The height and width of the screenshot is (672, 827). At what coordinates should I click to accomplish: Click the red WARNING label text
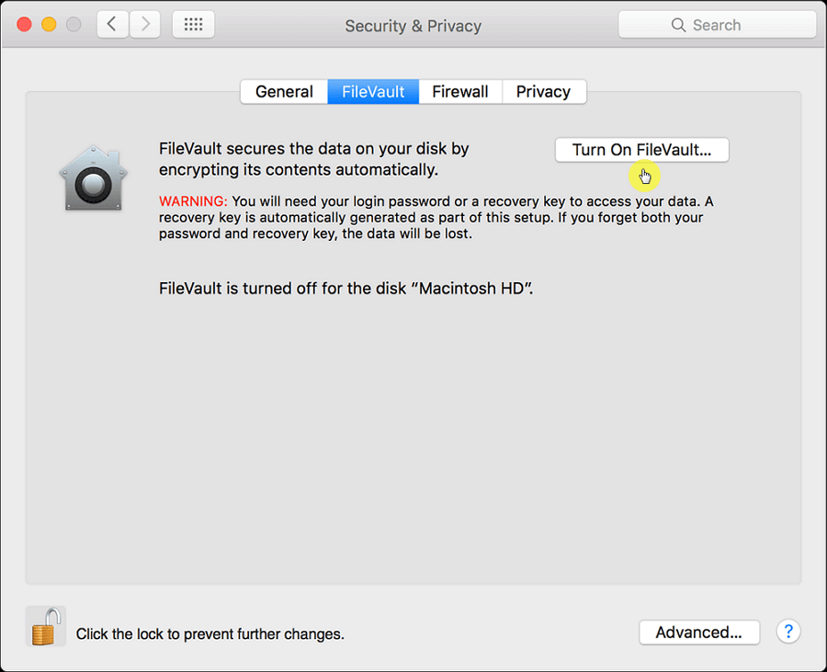(x=193, y=200)
